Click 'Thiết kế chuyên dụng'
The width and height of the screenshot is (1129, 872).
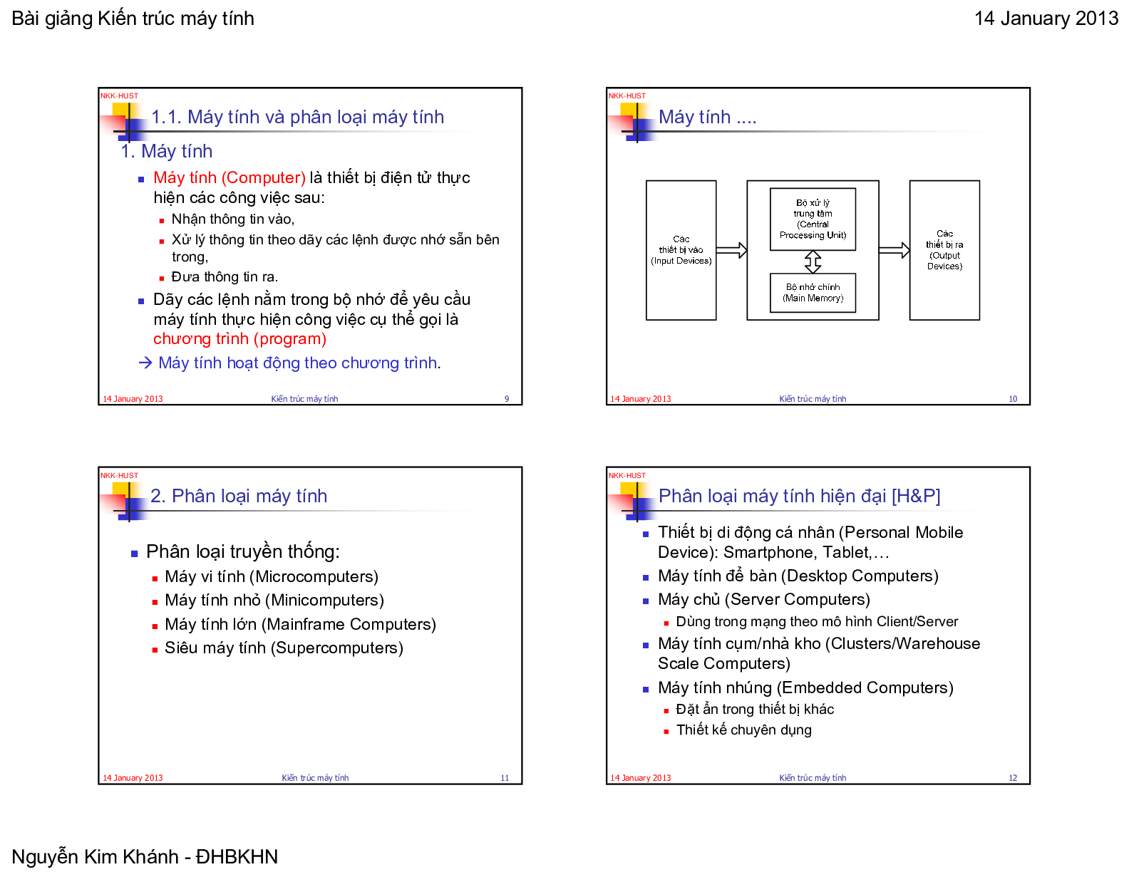click(x=744, y=730)
